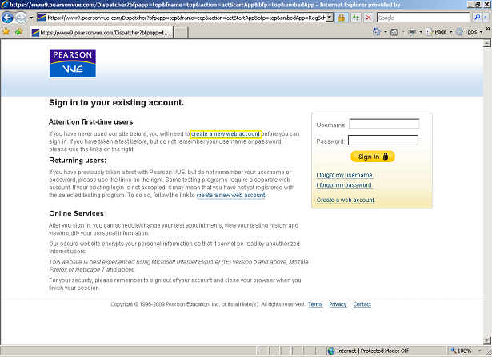
Task: Click the 100% zoom level button
Action: pos(462,351)
